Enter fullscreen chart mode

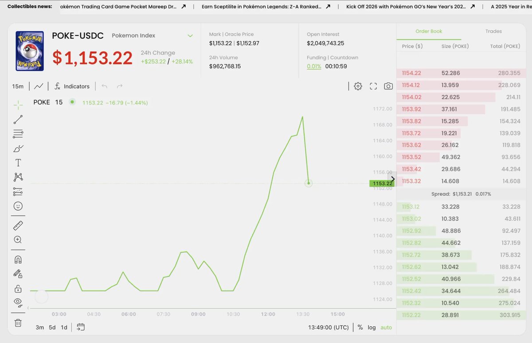point(373,86)
